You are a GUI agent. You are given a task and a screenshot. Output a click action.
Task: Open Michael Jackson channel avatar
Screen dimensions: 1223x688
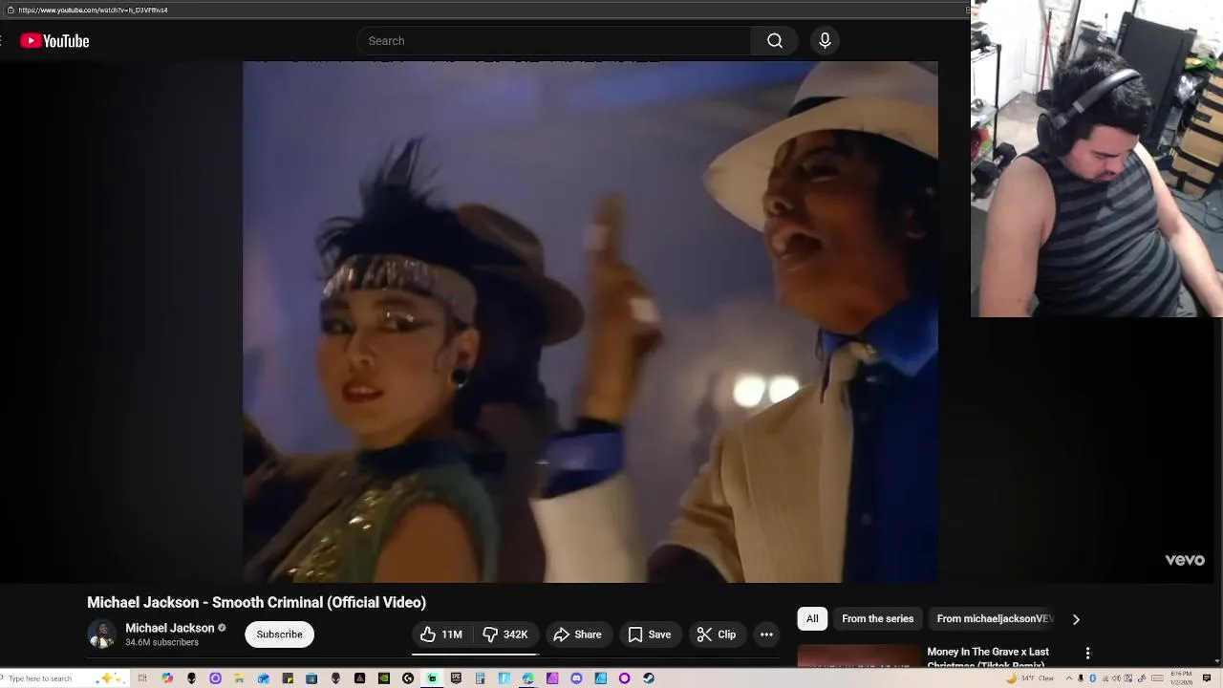(x=101, y=634)
